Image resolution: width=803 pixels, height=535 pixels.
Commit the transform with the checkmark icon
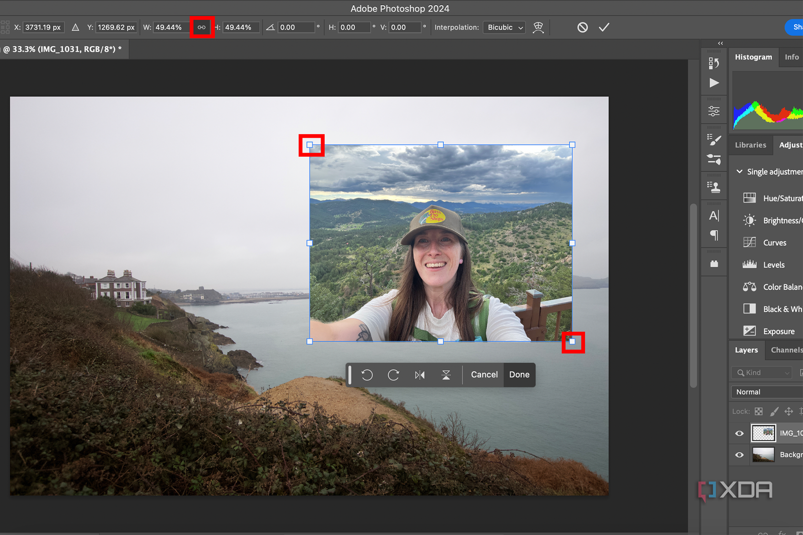coord(604,27)
